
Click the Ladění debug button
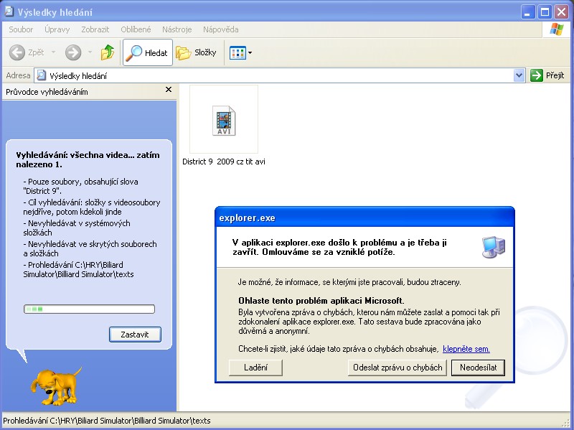(x=255, y=368)
